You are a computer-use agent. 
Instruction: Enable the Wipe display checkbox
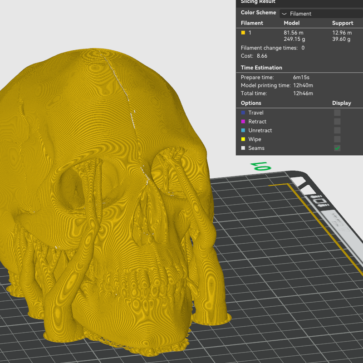click(x=337, y=139)
